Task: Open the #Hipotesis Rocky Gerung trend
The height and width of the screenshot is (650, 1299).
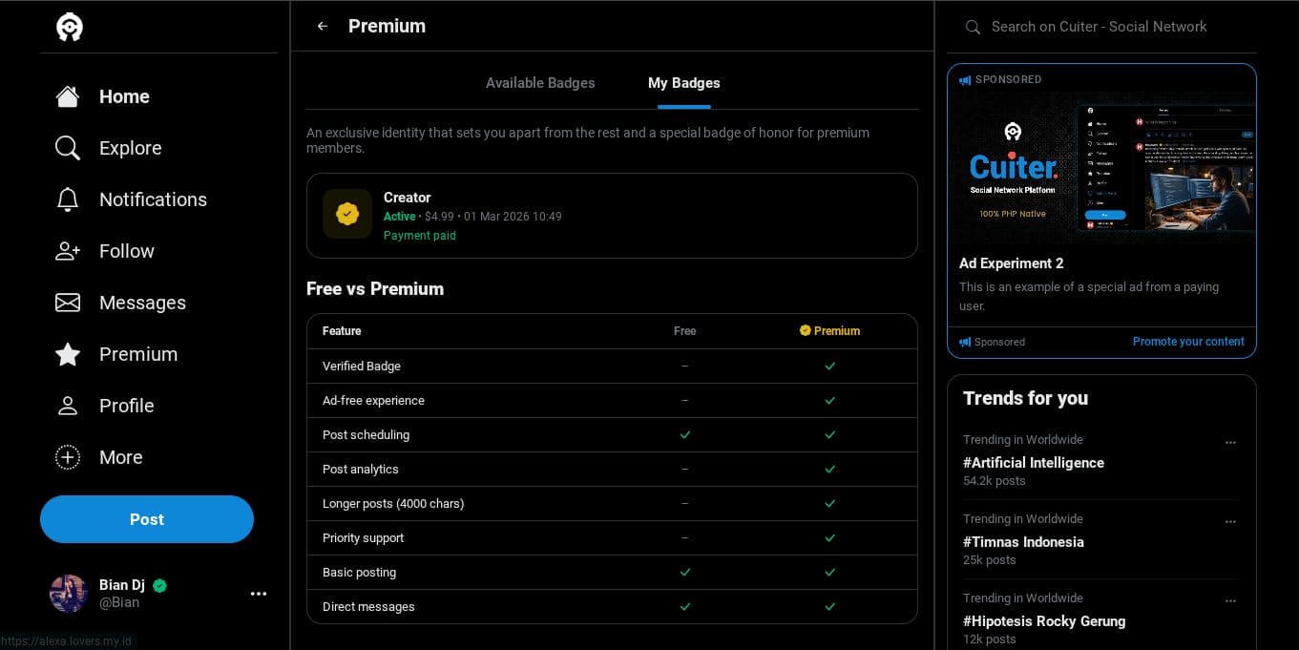Action: [1044, 620]
